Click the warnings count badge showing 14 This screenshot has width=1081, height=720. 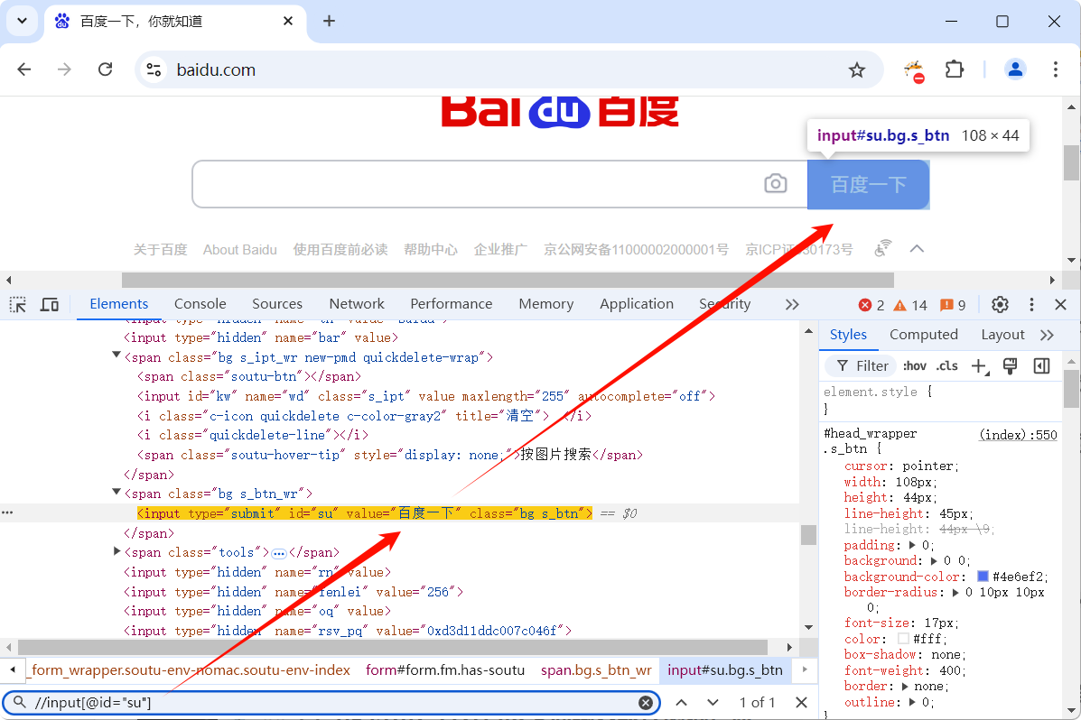(x=910, y=305)
